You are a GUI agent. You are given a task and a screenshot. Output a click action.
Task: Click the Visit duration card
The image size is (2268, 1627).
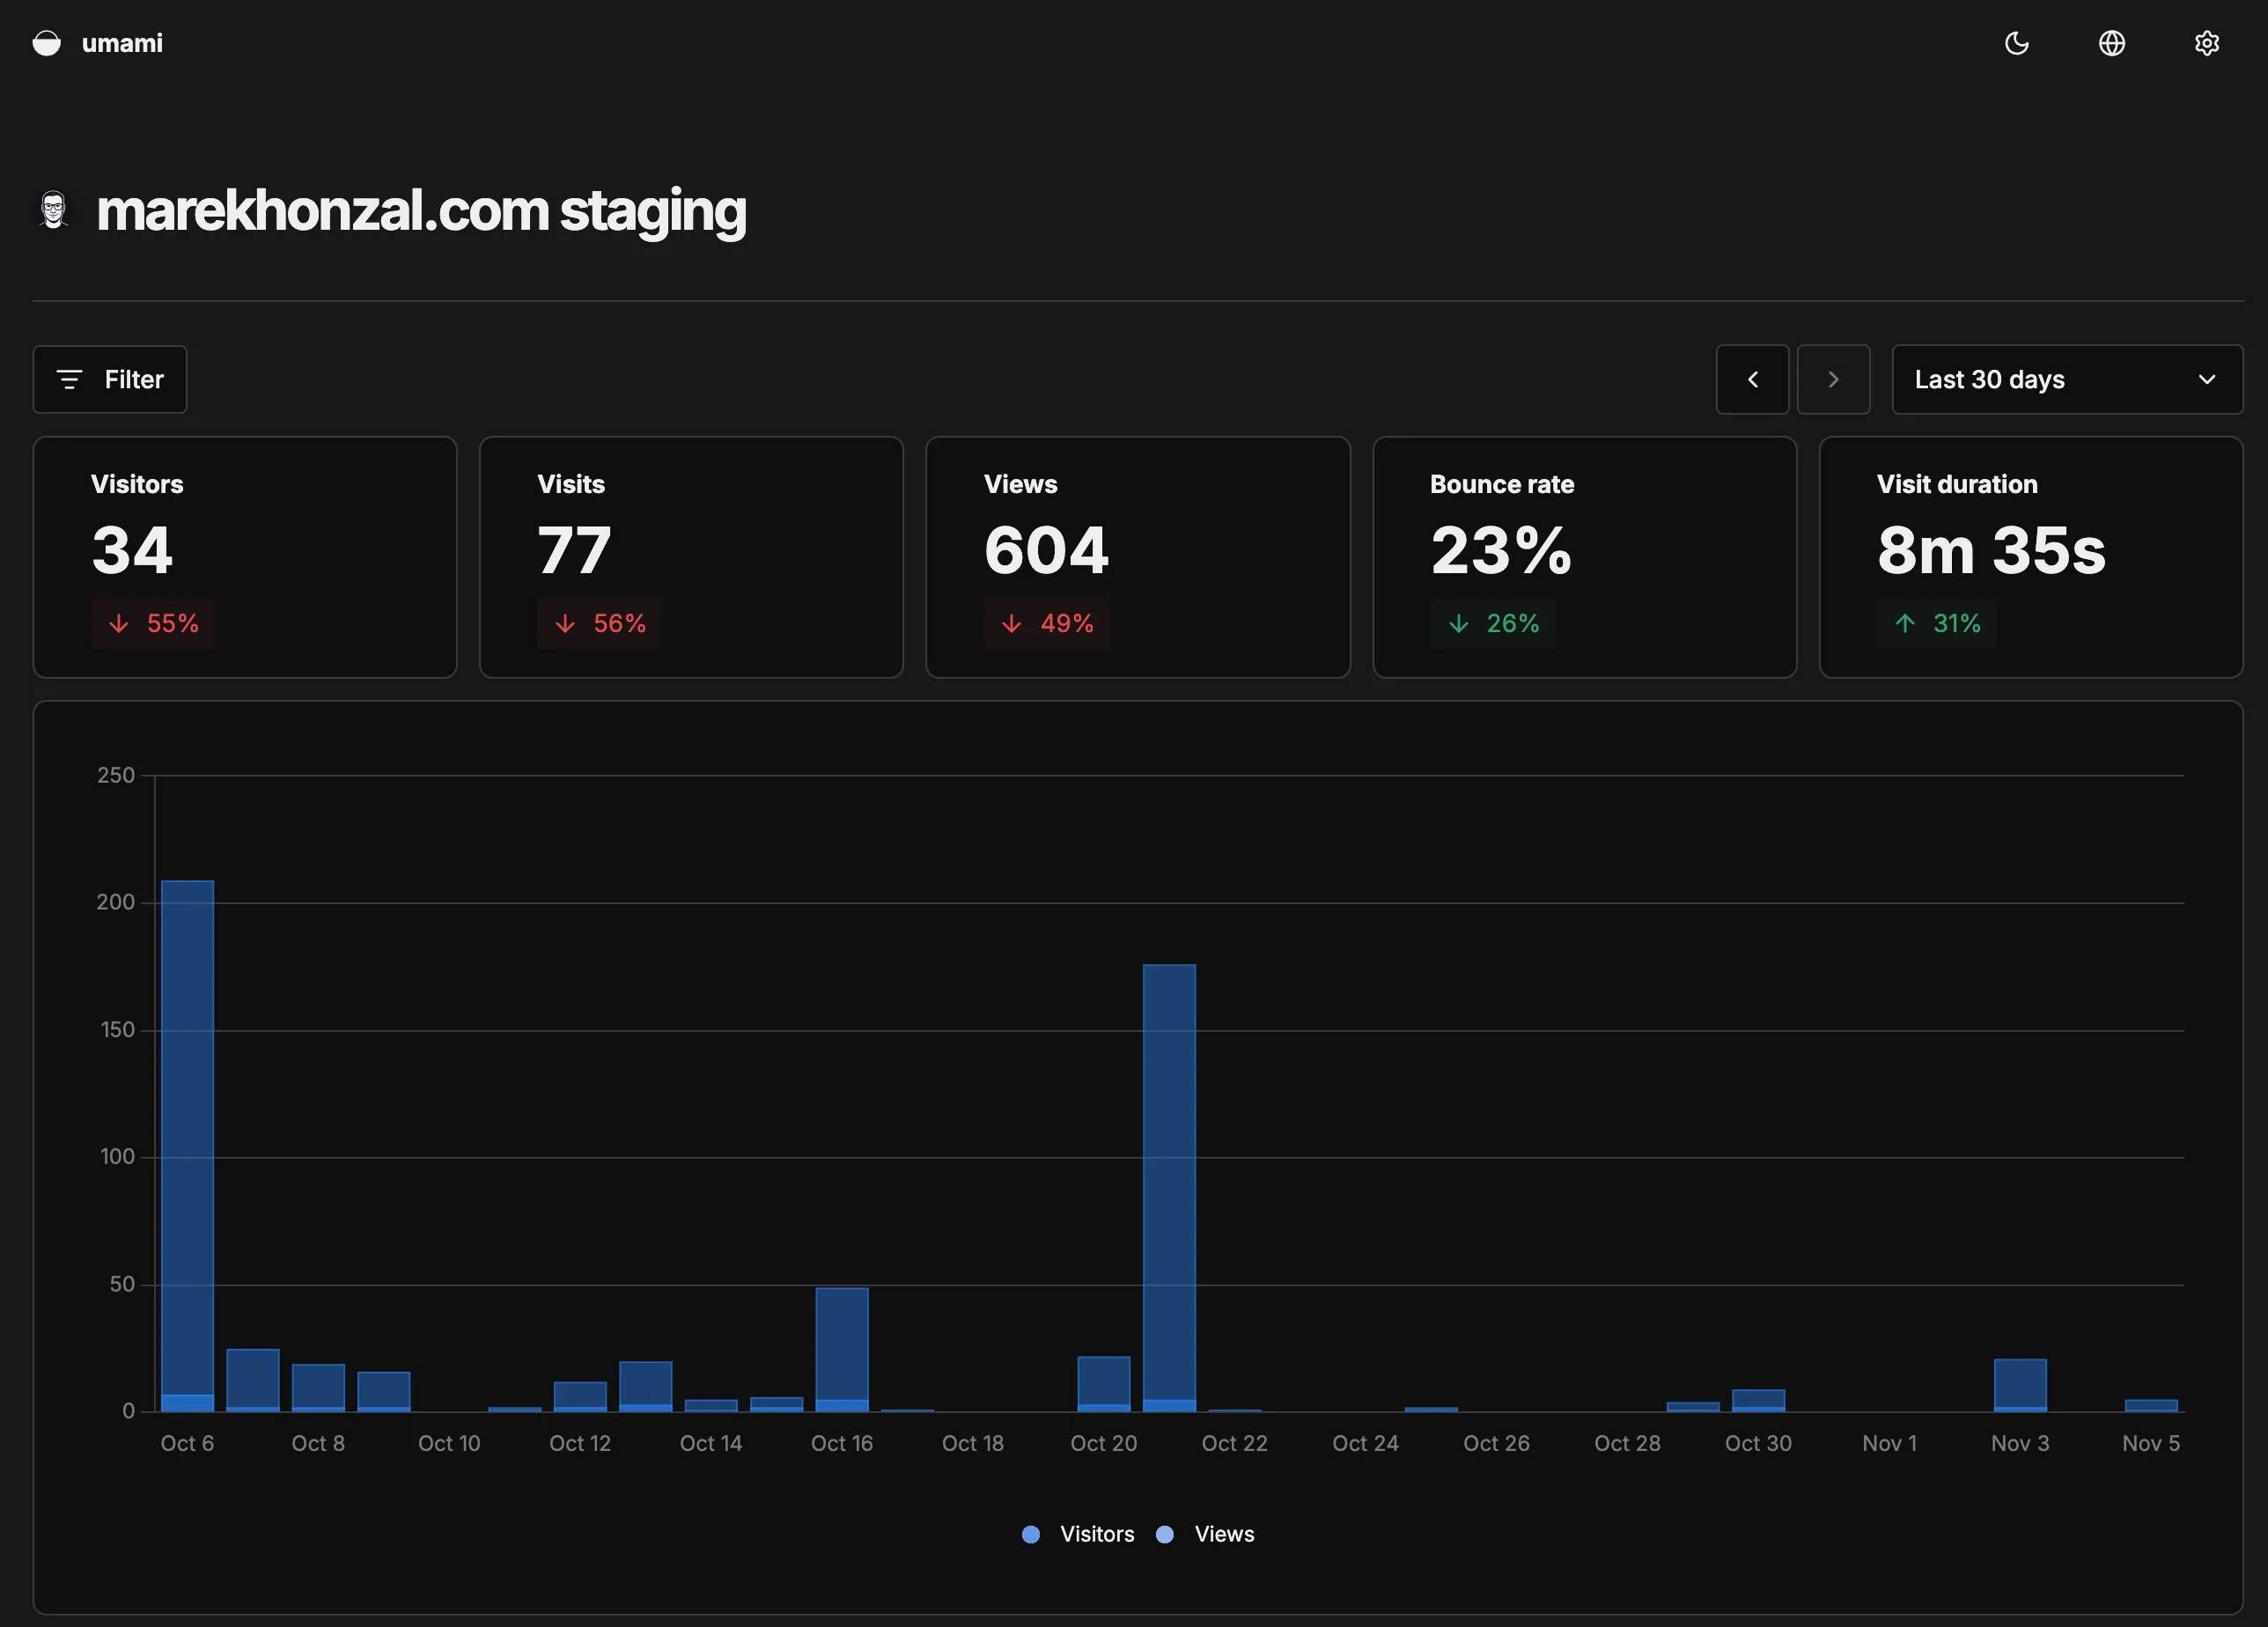(x=2031, y=557)
